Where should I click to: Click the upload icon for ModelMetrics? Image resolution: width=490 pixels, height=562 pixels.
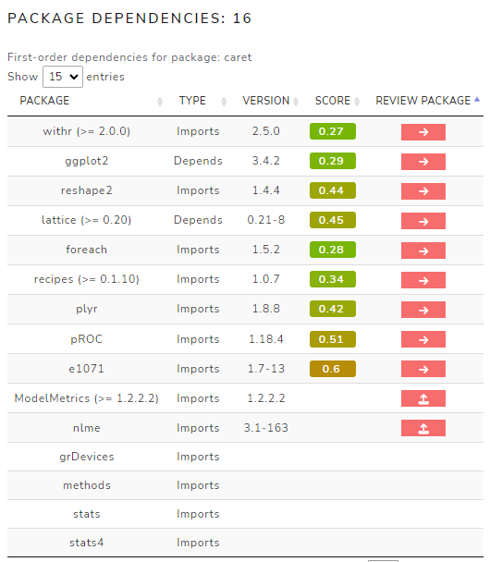pos(423,398)
